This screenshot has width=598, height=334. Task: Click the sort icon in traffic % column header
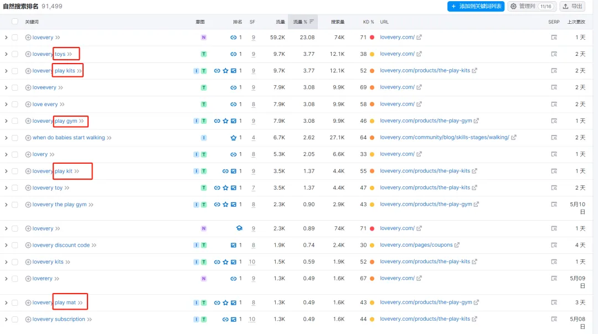point(312,22)
